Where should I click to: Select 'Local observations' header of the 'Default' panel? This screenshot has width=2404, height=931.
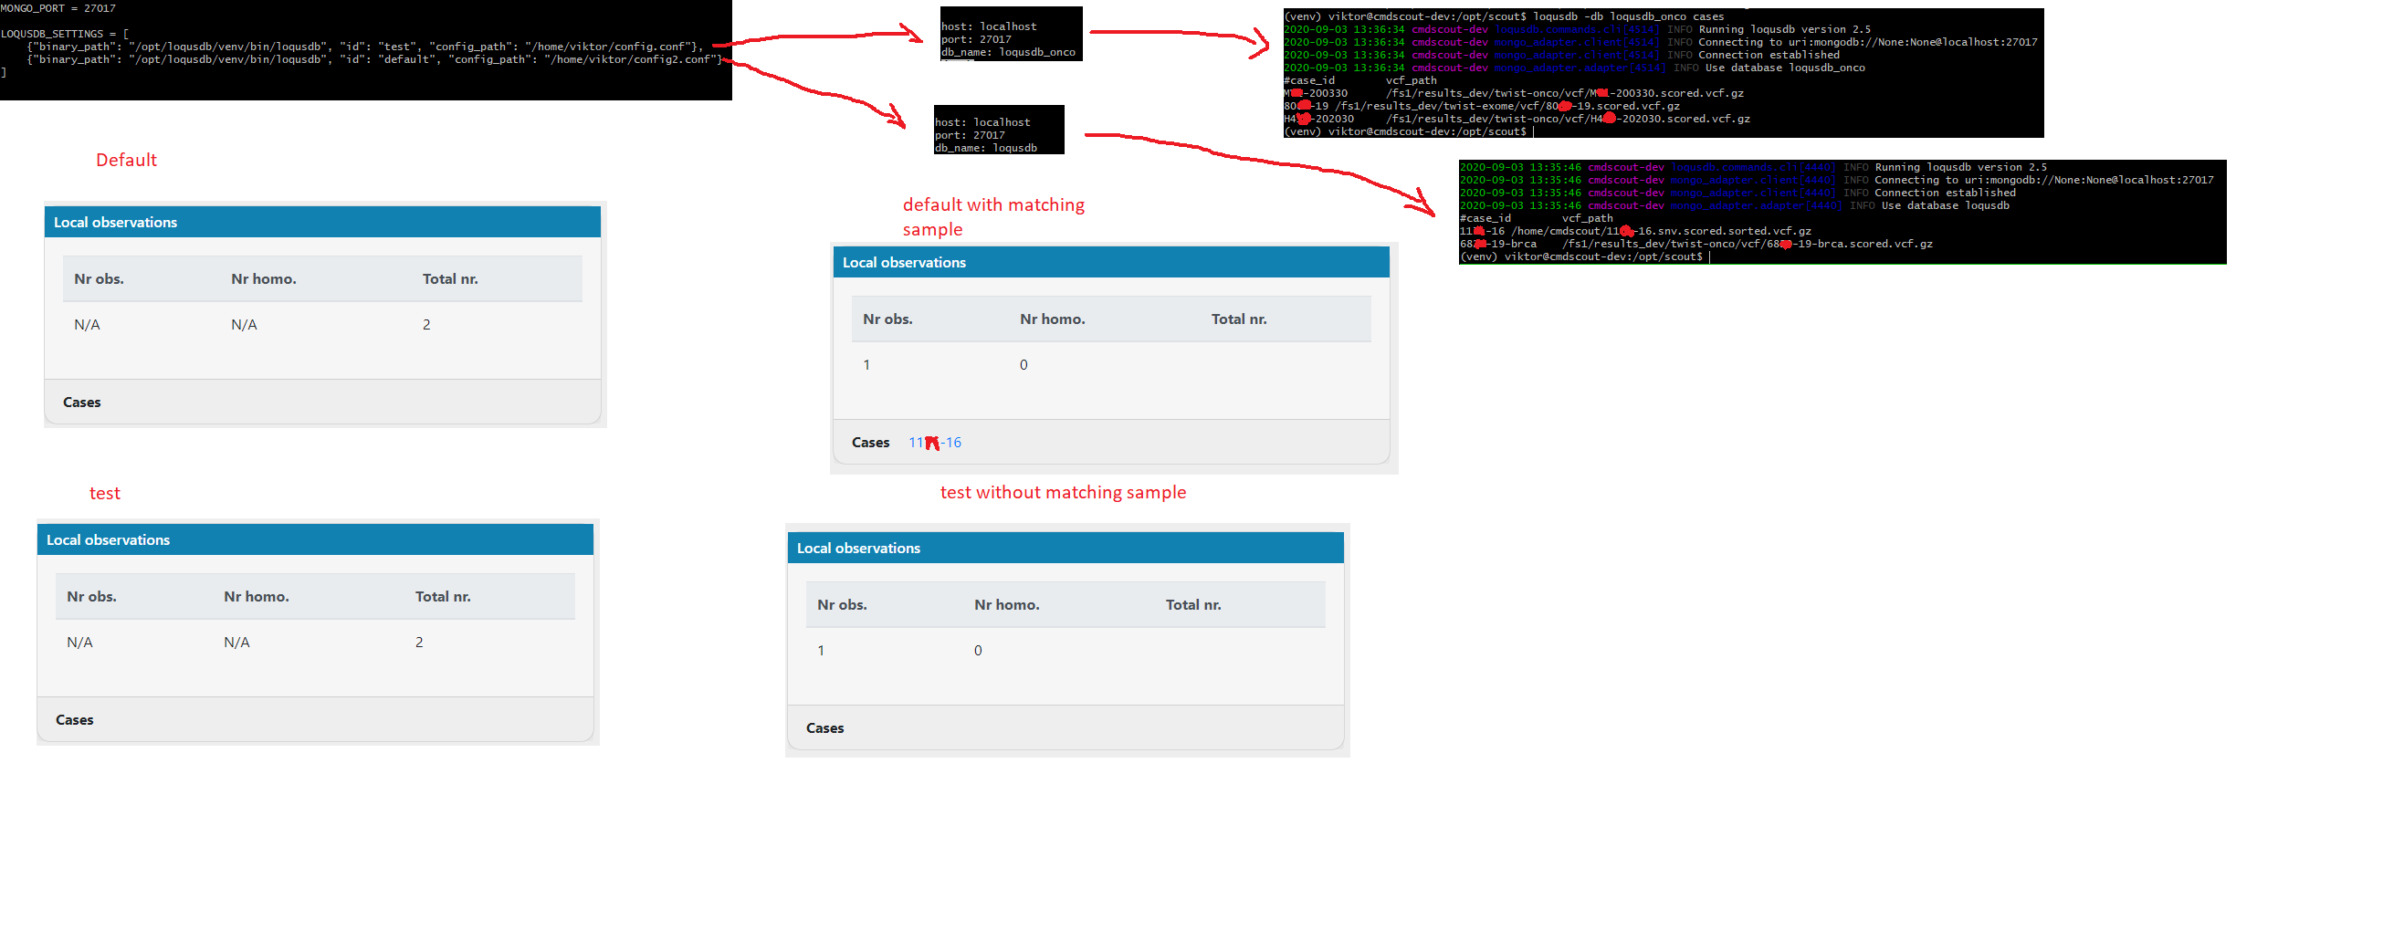click(322, 222)
